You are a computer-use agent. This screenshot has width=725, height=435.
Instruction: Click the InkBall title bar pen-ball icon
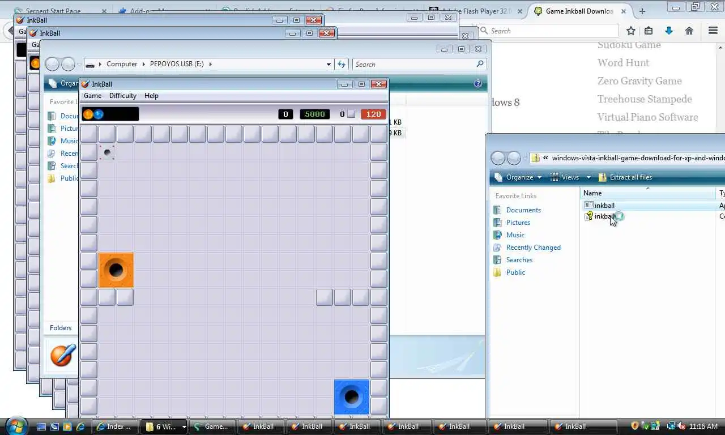pyautogui.click(x=86, y=84)
